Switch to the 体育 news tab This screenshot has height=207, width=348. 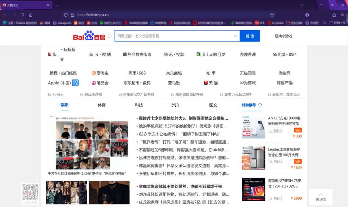click(102, 105)
